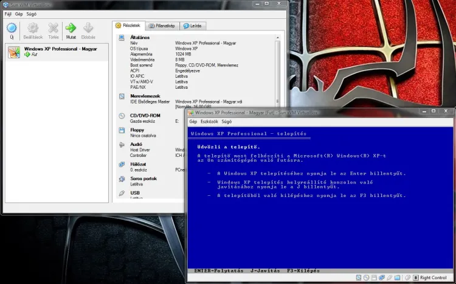Image resolution: width=456 pixels, height=284 pixels.
Task: Click the Soros portok icon
Action: 122,179
